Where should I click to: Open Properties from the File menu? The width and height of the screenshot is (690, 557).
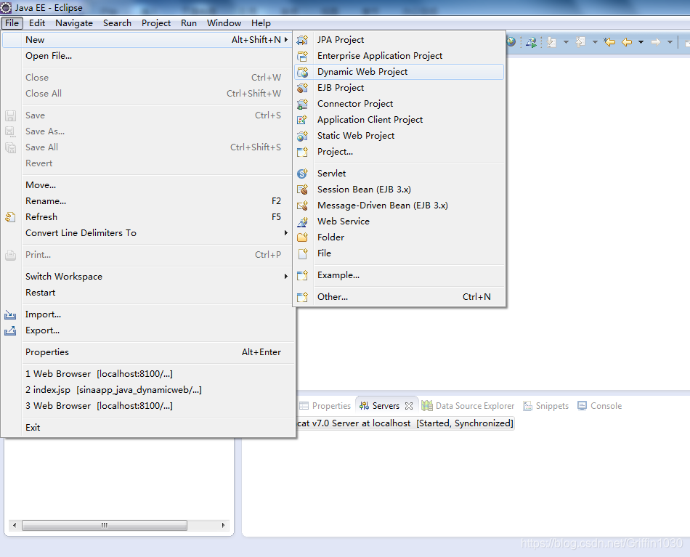tap(147, 352)
